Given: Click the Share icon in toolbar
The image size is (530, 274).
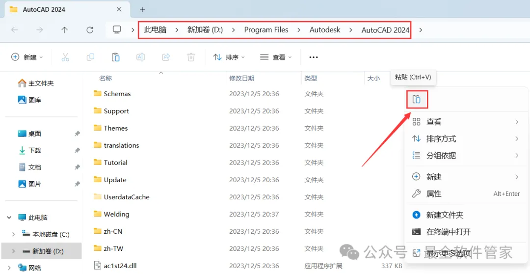Looking at the screenshot, I should [166, 57].
